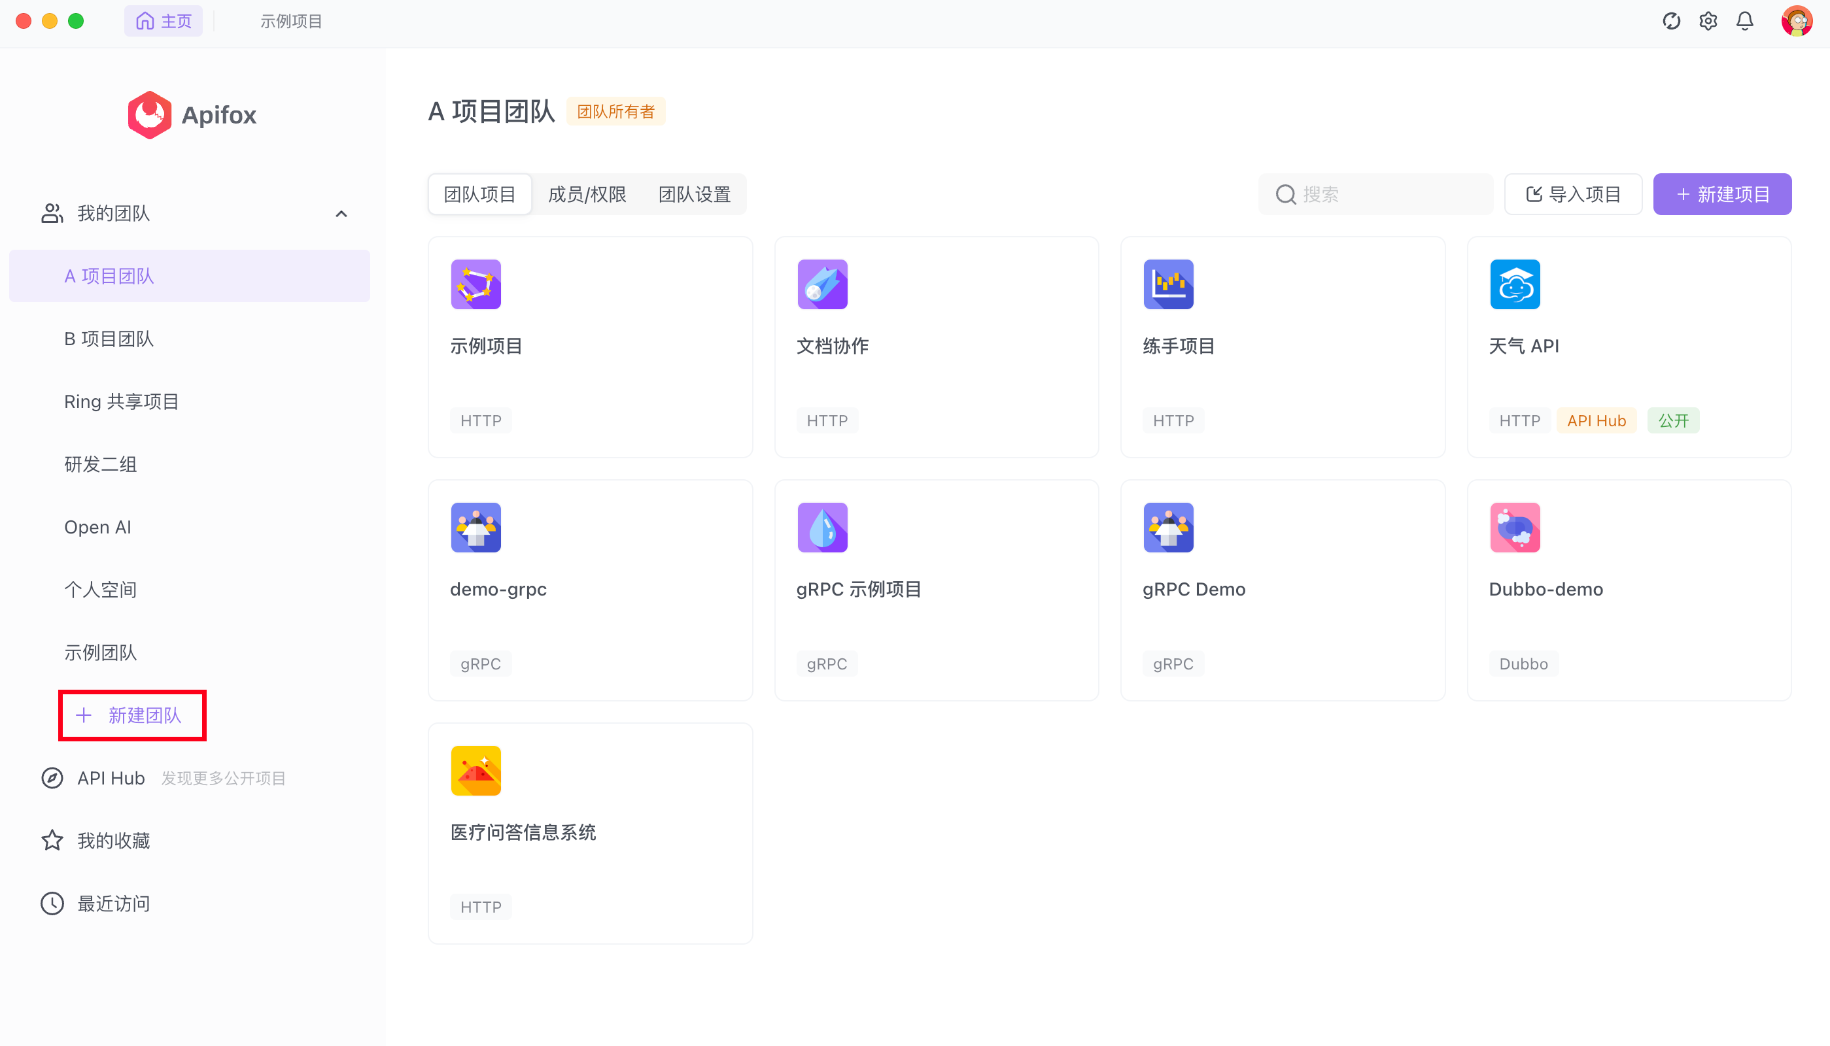Collapse the 我的团队 section chevron

point(341,214)
